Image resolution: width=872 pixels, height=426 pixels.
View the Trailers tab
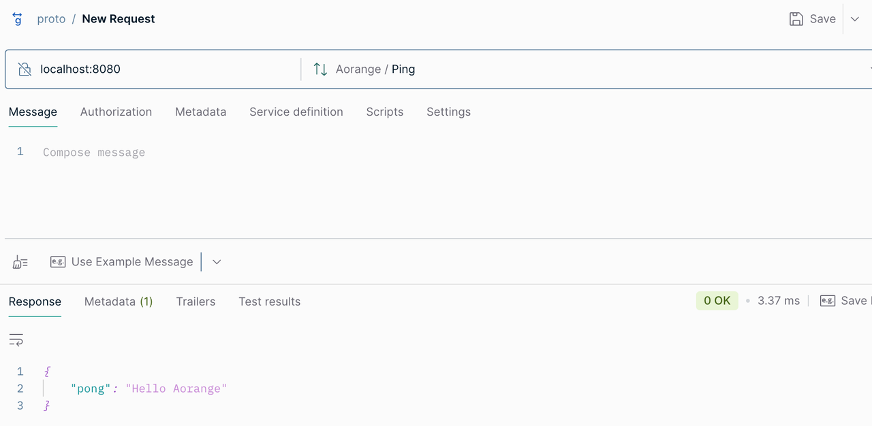tap(196, 301)
